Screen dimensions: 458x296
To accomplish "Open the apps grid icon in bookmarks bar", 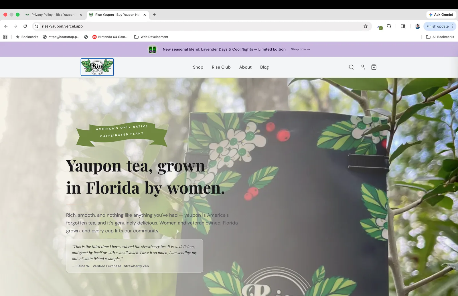I will [5, 37].
